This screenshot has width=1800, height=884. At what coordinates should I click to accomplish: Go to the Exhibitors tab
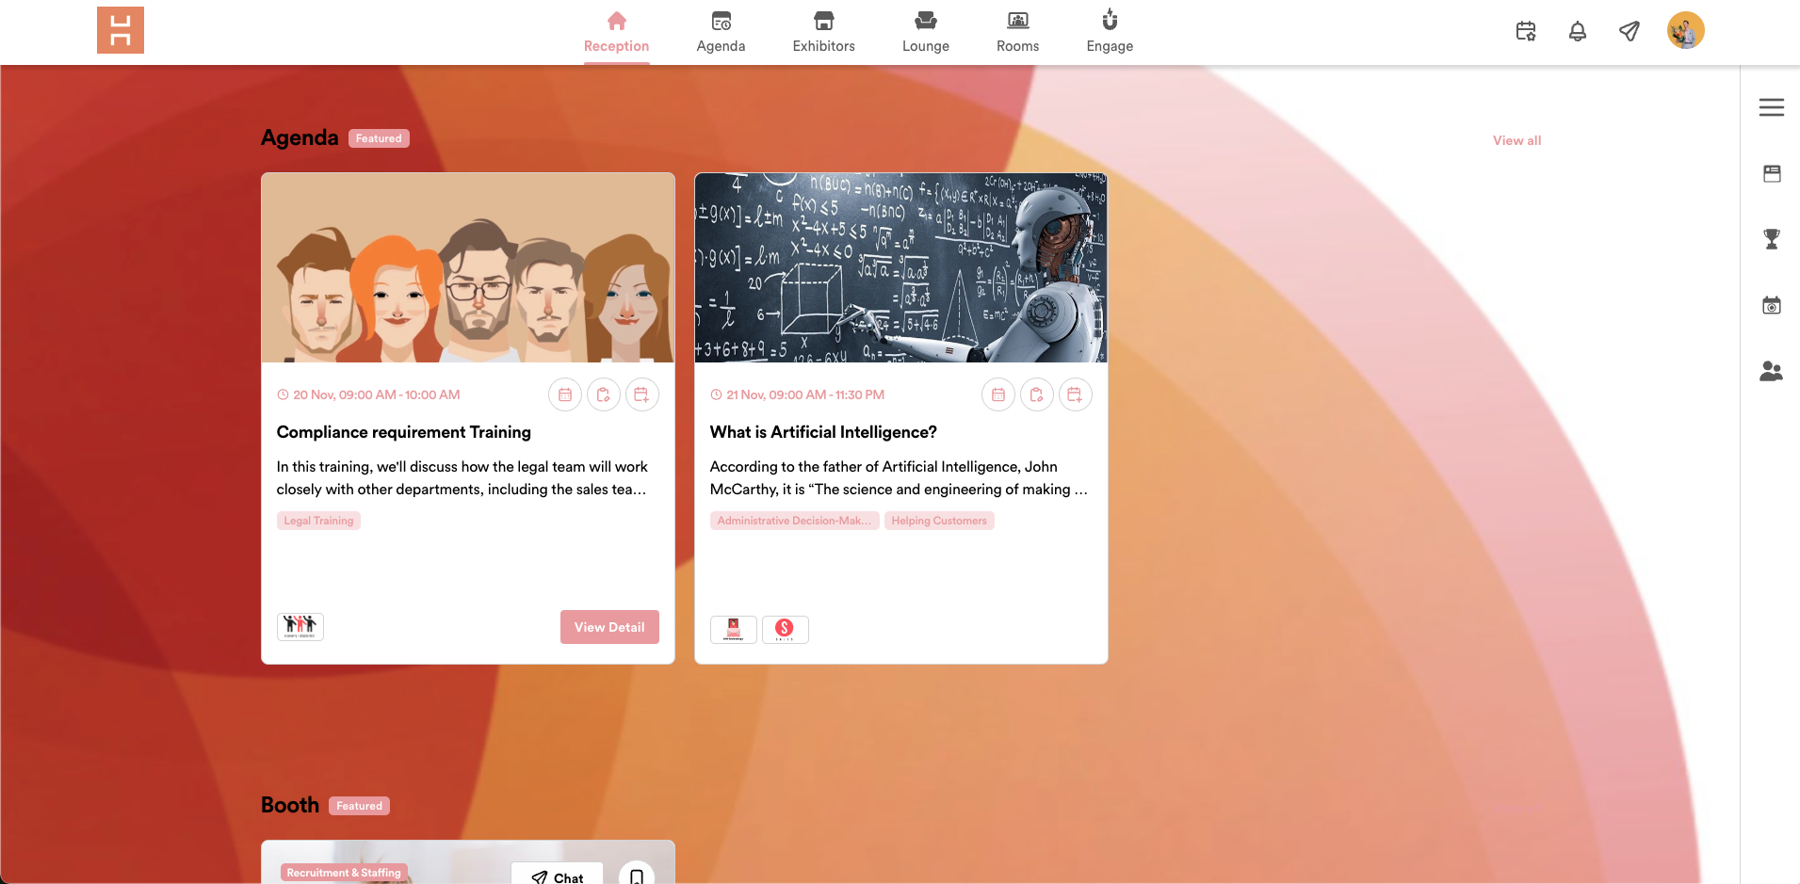click(824, 33)
